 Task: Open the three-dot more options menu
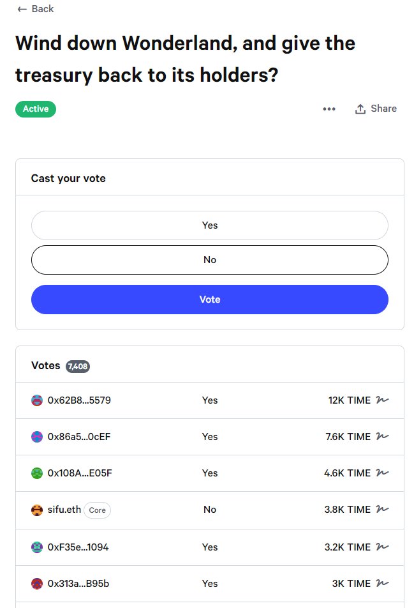(x=329, y=109)
